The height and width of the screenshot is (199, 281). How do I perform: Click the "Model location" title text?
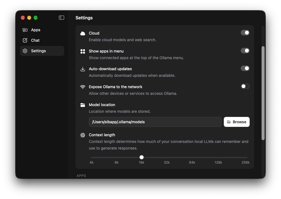[102, 105]
